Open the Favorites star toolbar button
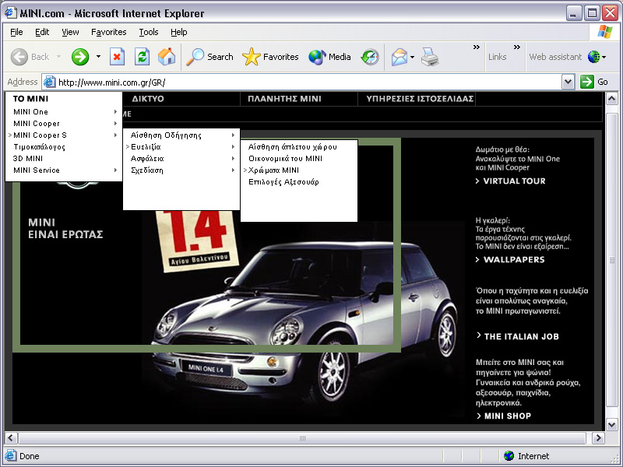The width and height of the screenshot is (623, 467). pos(270,57)
